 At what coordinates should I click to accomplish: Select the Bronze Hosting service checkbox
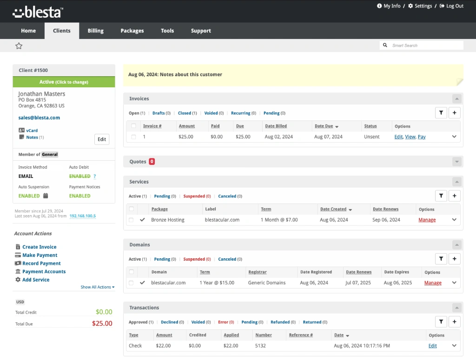point(131,220)
